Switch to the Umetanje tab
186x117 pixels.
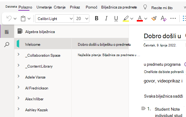coord(44,7)
